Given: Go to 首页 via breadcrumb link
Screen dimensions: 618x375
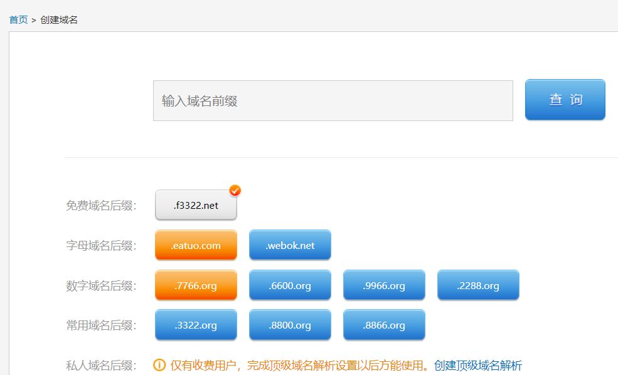Looking at the screenshot, I should (x=19, y=19).
